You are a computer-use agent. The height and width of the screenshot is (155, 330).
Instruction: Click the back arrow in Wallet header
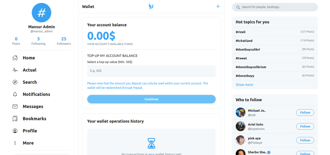(218, 6)
